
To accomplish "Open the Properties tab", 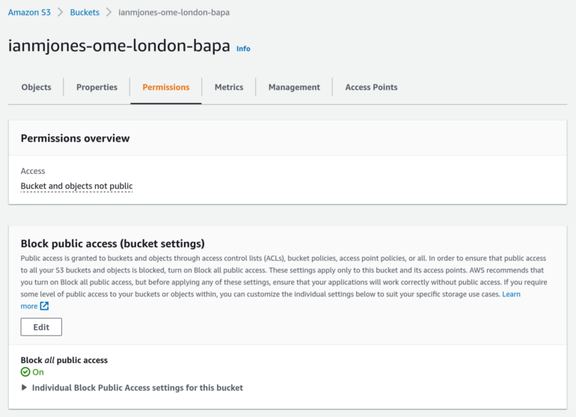I will click(x=96, y=87).
